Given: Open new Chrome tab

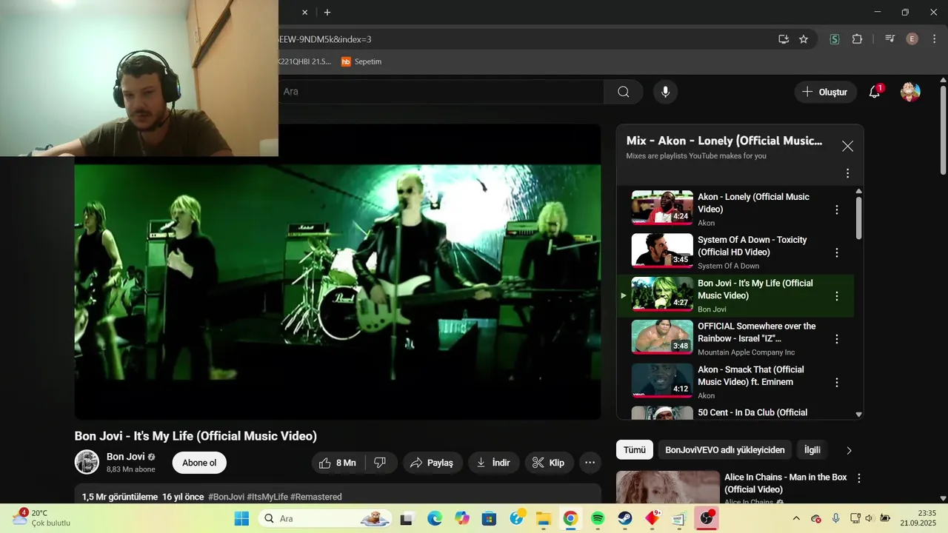Looking at the screenshot, I should pyautogui.click(x=327, y=12).
